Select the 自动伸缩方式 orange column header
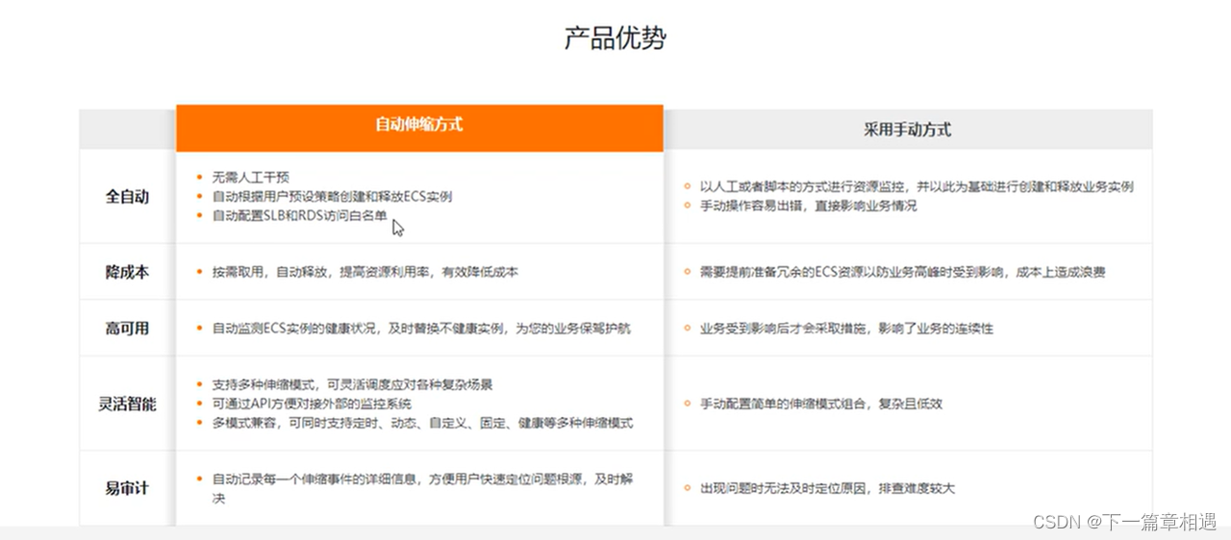 [419, 127]
